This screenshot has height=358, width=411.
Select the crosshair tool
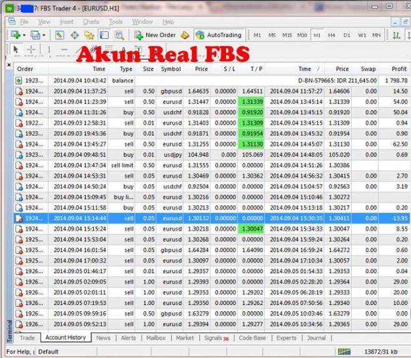click(31, 49)
